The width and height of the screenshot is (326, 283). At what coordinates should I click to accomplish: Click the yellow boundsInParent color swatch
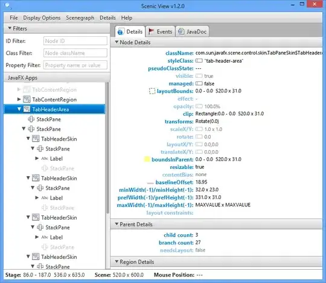[x=147, y=159]
